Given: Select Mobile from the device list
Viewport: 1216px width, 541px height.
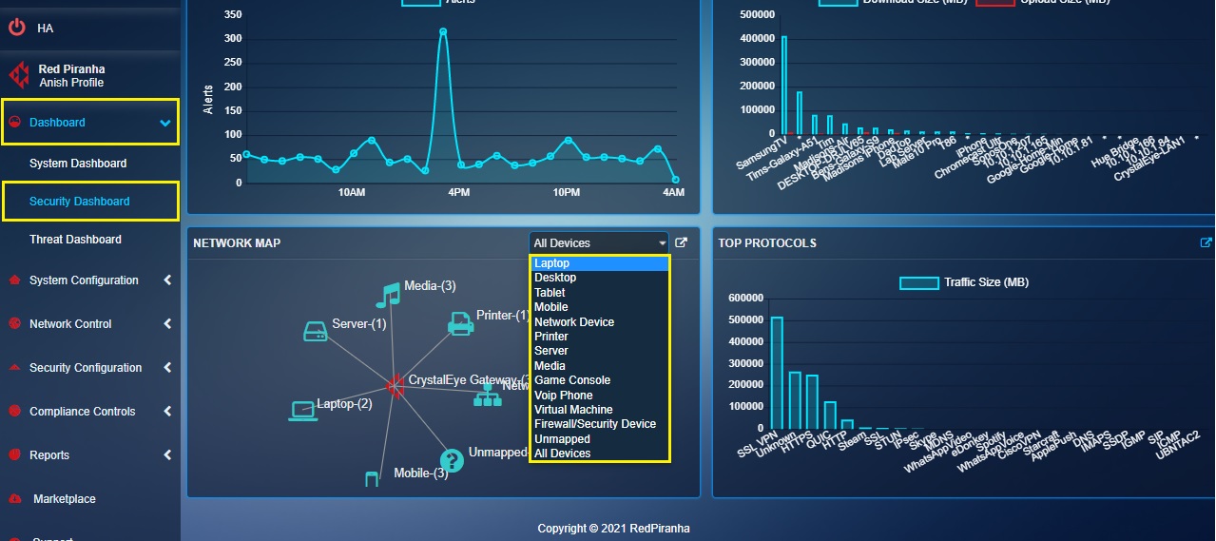Looking at the screenshot, I should (x=600, y=307).
